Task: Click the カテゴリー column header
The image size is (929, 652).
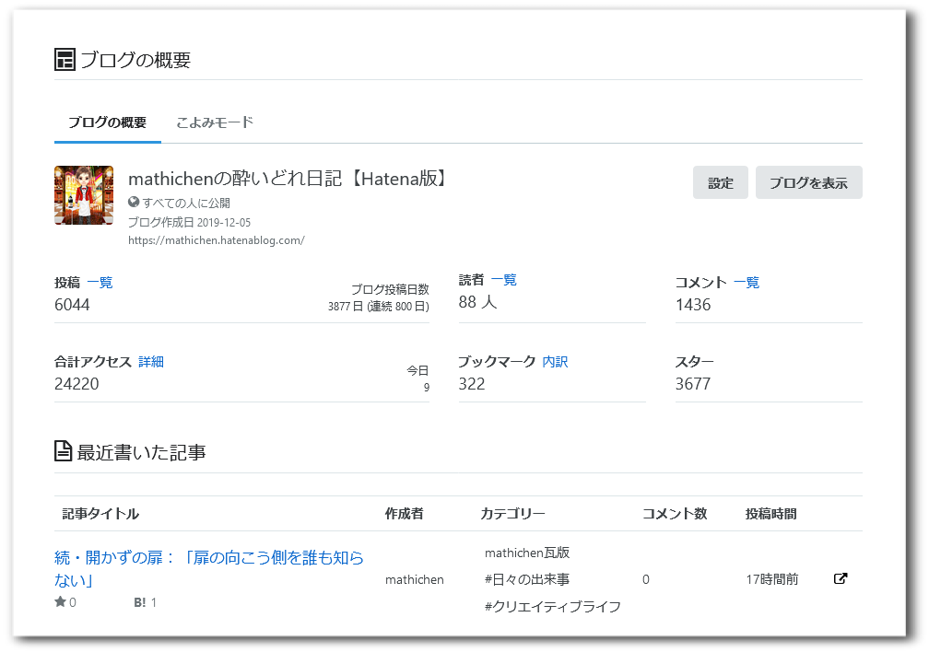Action: click(x=512, y=514)
